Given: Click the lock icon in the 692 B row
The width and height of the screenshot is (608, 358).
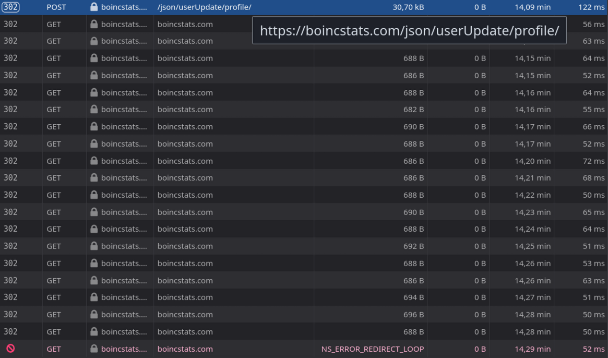Looking at the screenshot, I should point(94,246).
